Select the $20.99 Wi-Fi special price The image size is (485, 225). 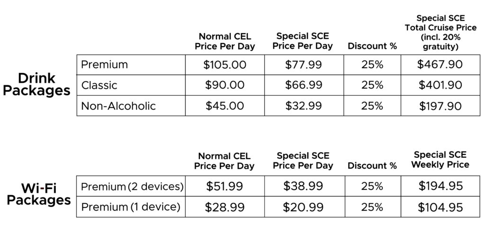pos(304,207)
